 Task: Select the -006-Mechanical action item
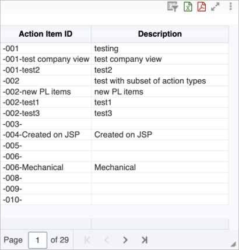114,167
